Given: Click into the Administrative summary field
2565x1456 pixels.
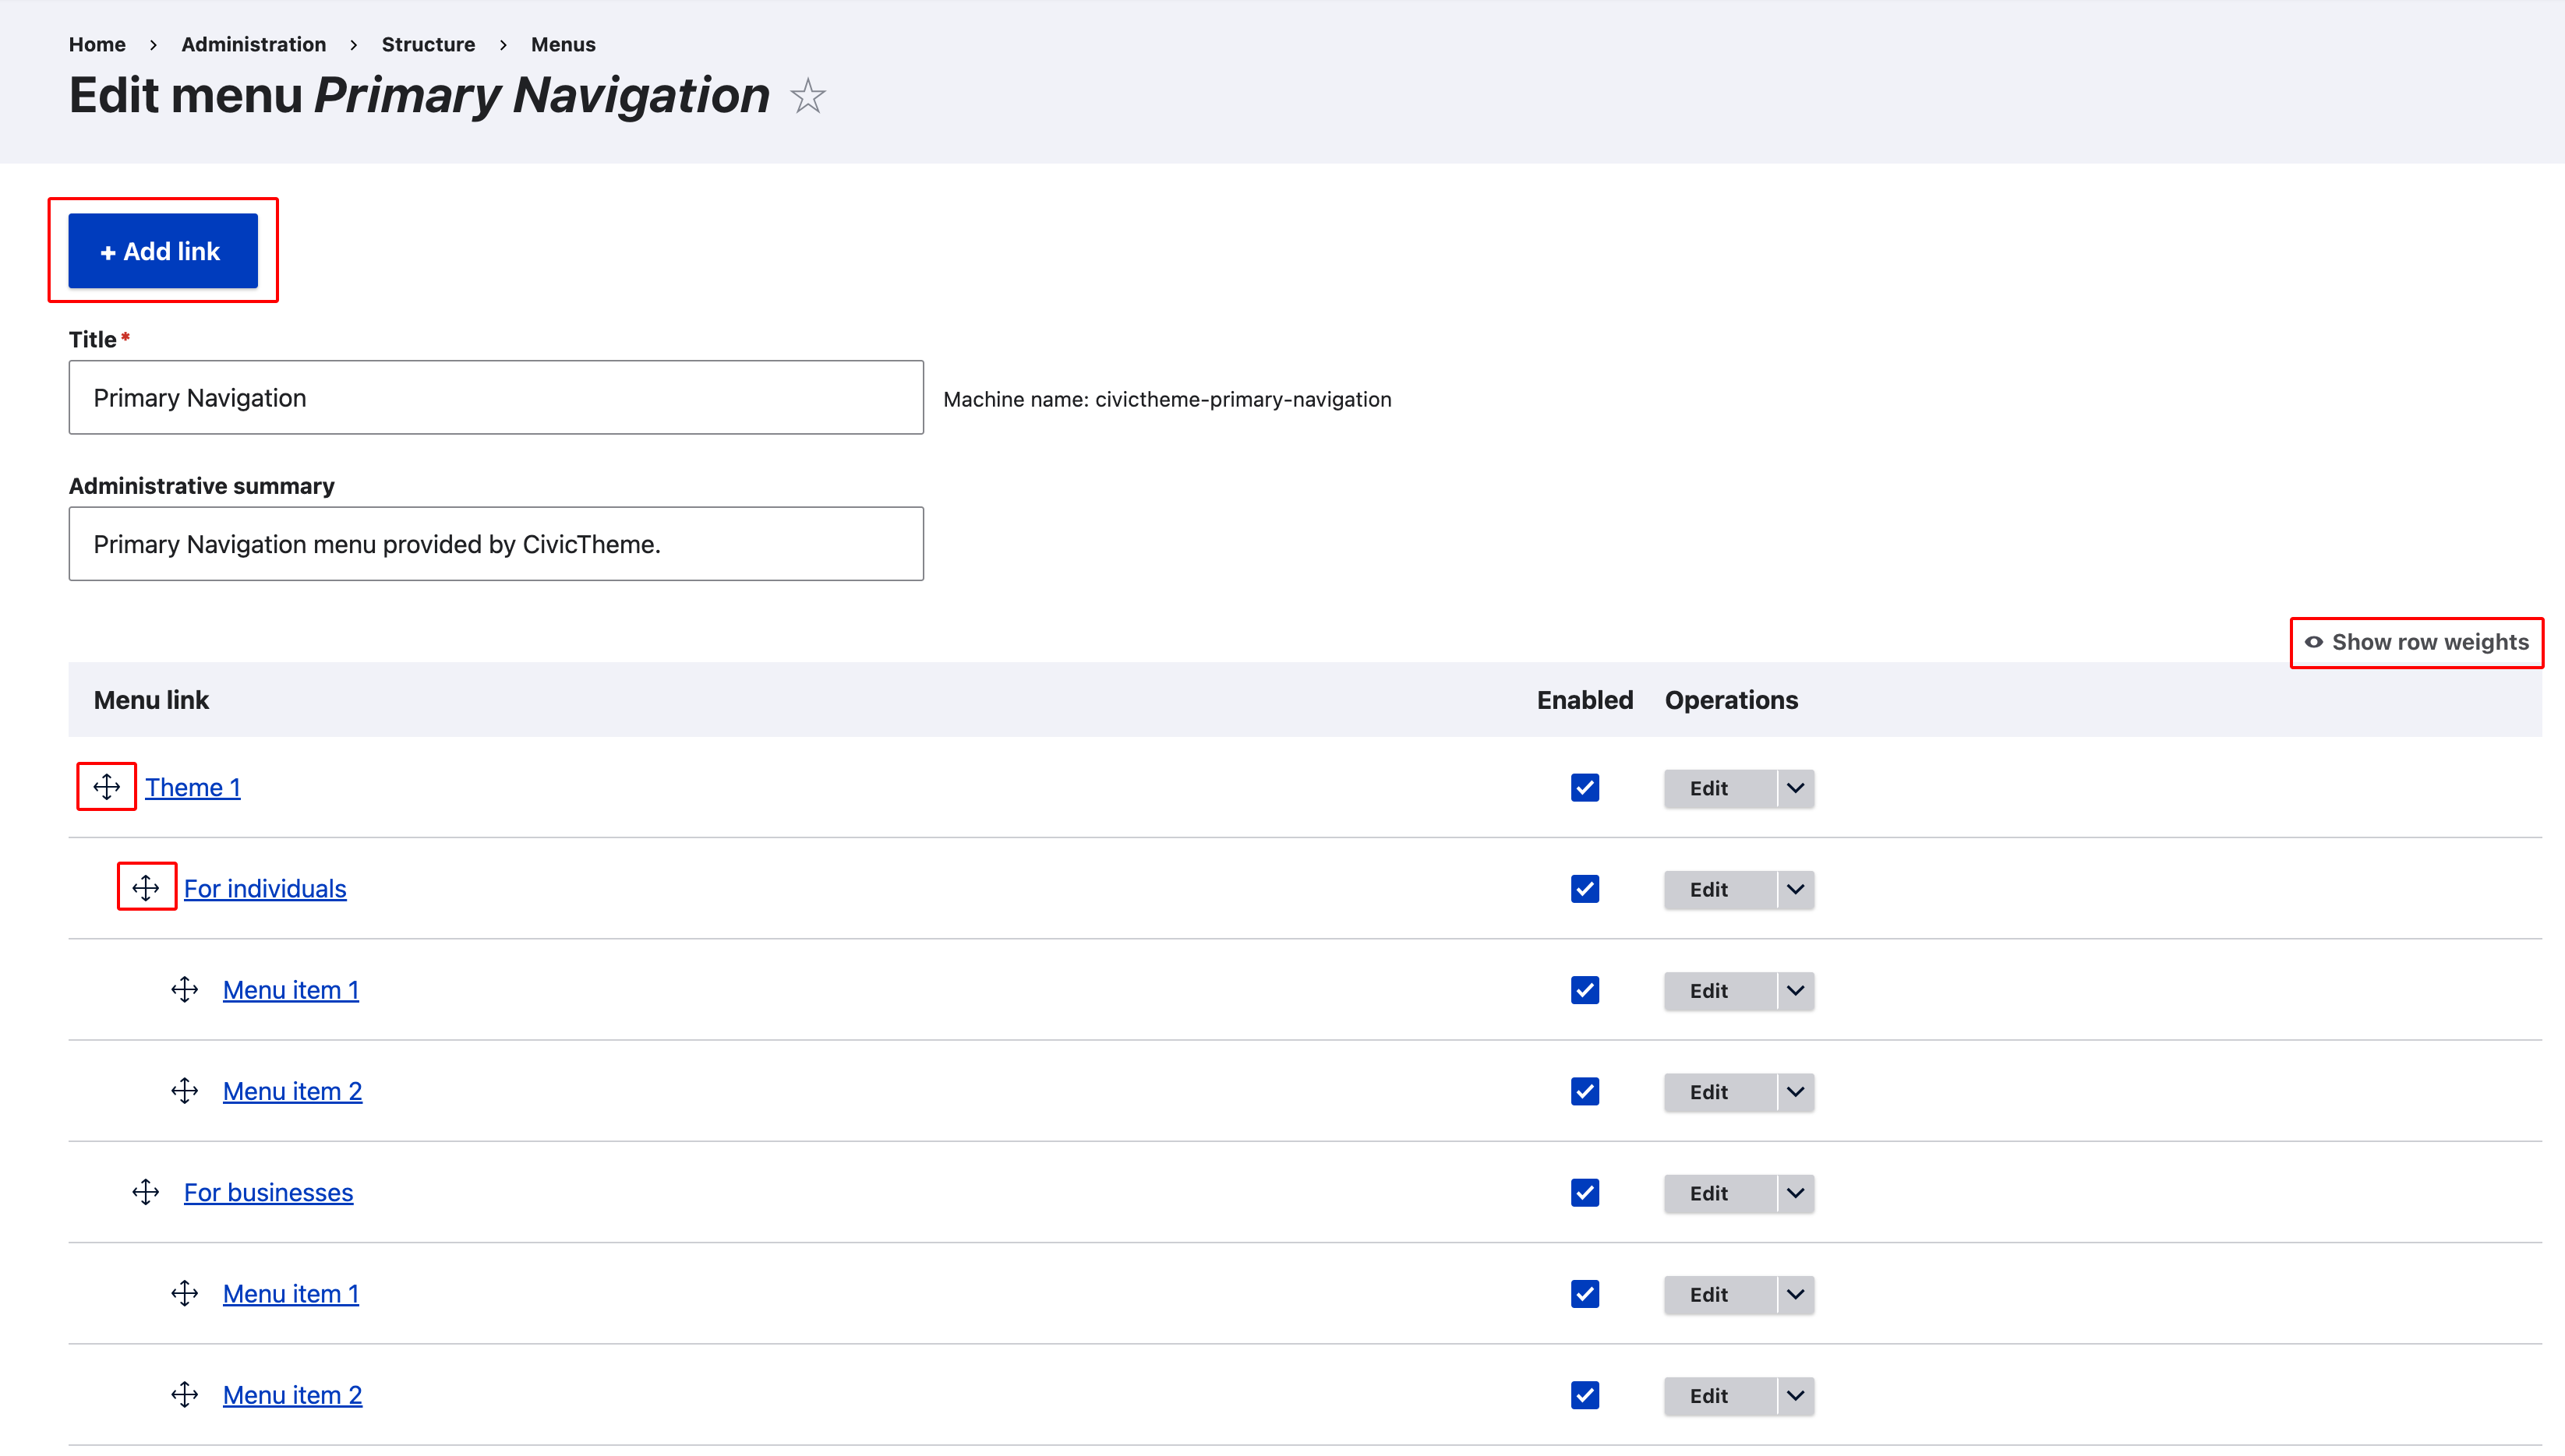Looking at the screenshot, I should point(496,544).
